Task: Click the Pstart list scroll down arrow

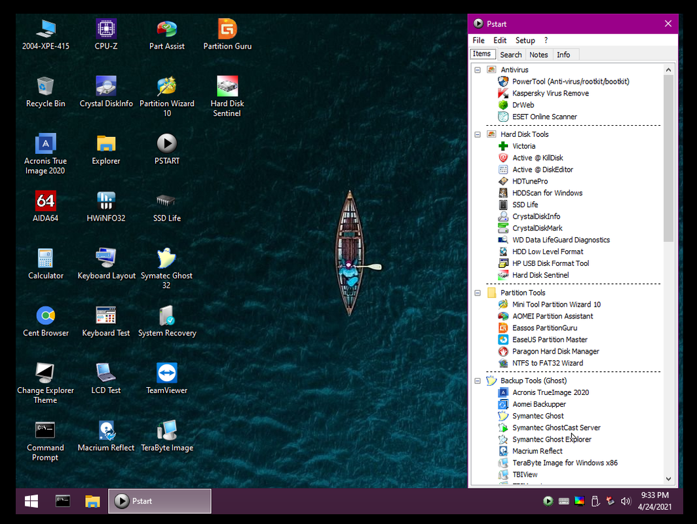Action: click(669, 479)
